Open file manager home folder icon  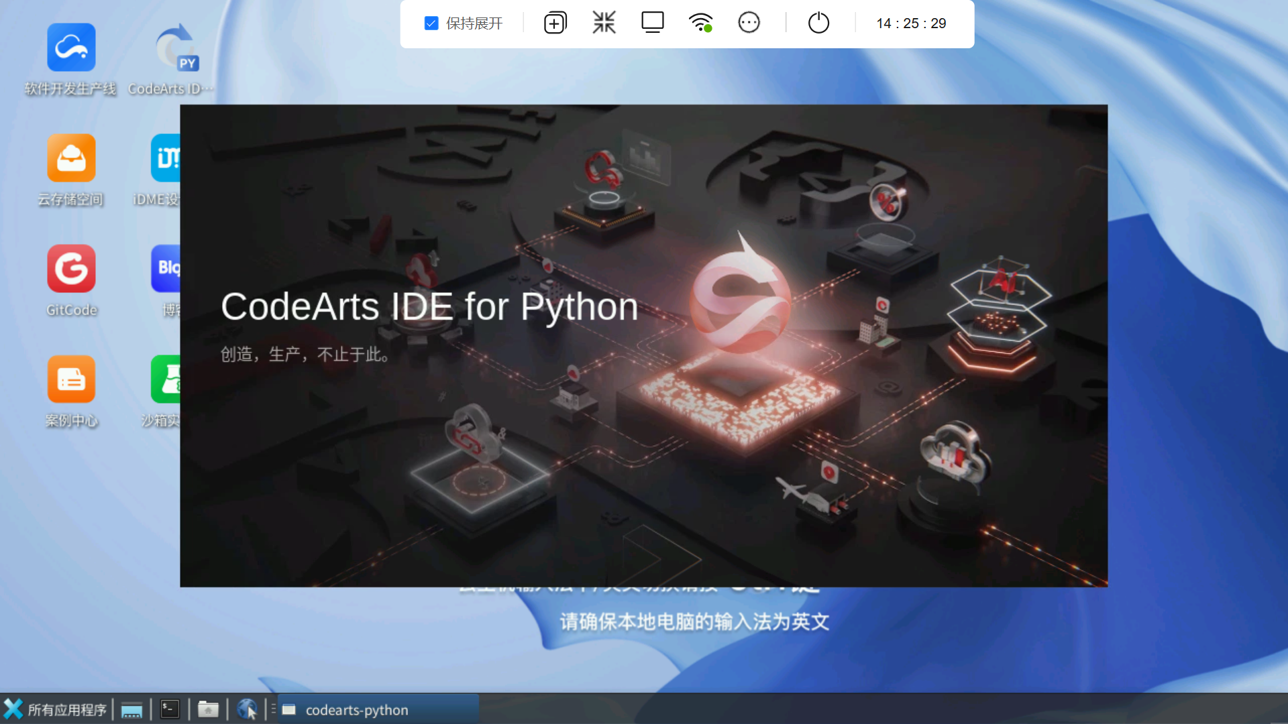coord(208,710)
